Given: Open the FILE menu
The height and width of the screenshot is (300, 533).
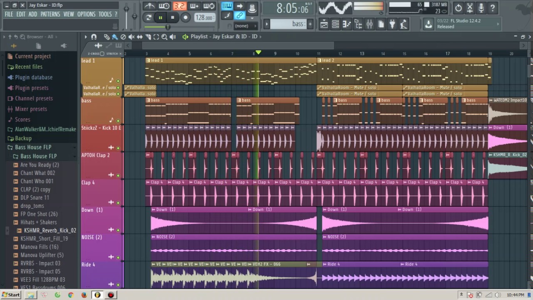Looking at the screenshot, I should (9, 14).
